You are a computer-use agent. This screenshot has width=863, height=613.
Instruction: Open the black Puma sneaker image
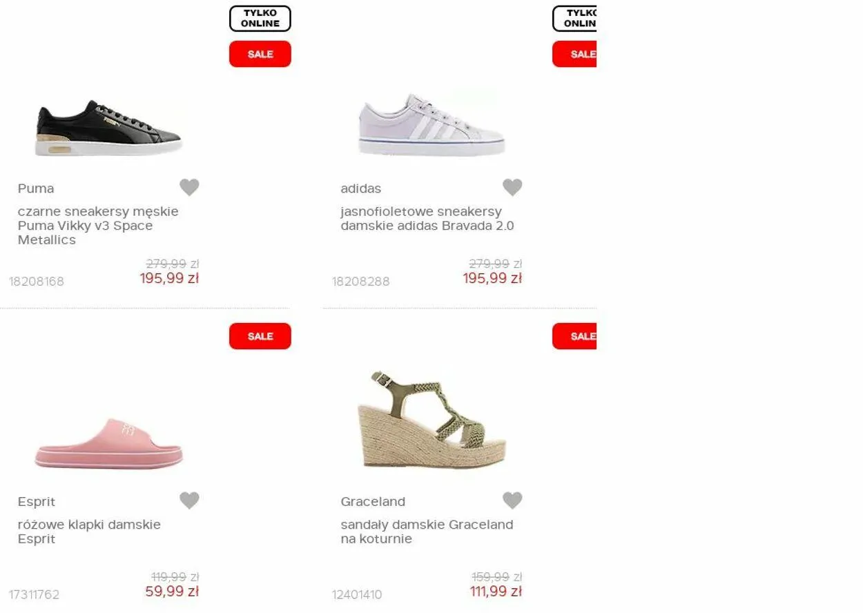108,128
